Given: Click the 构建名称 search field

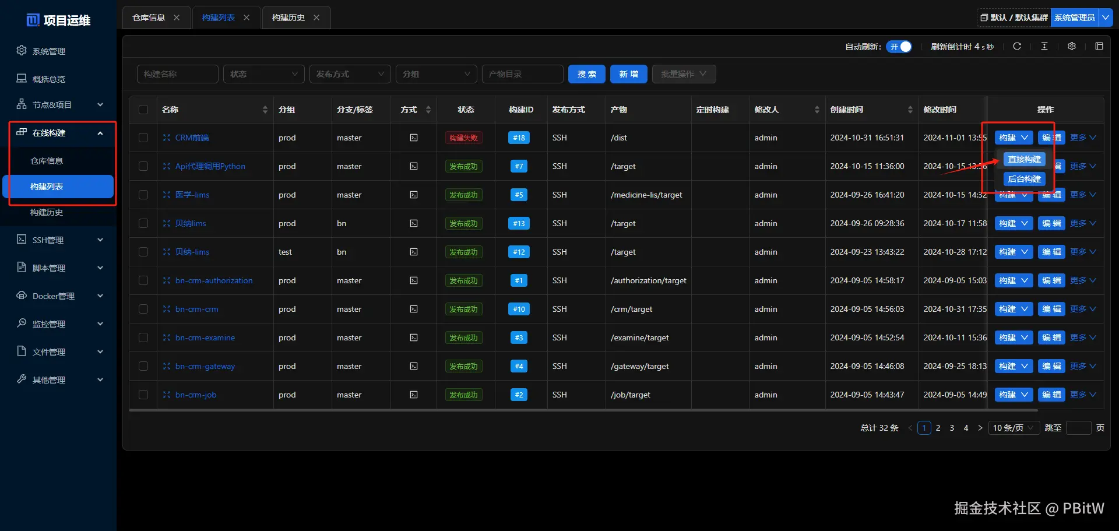Looking at the screenshot, I should (178, 74).
